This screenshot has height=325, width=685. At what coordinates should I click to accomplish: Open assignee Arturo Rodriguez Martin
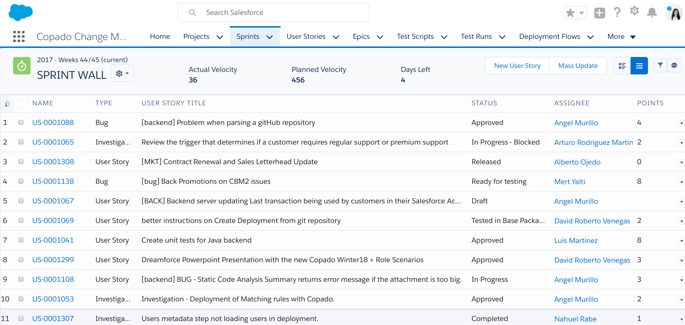click(x=594, y=142)
